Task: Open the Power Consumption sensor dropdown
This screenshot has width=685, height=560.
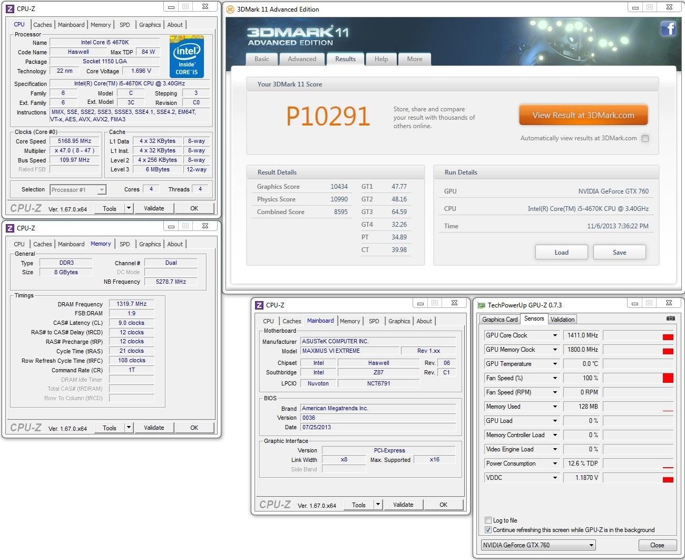Action: tap(555, 464)
